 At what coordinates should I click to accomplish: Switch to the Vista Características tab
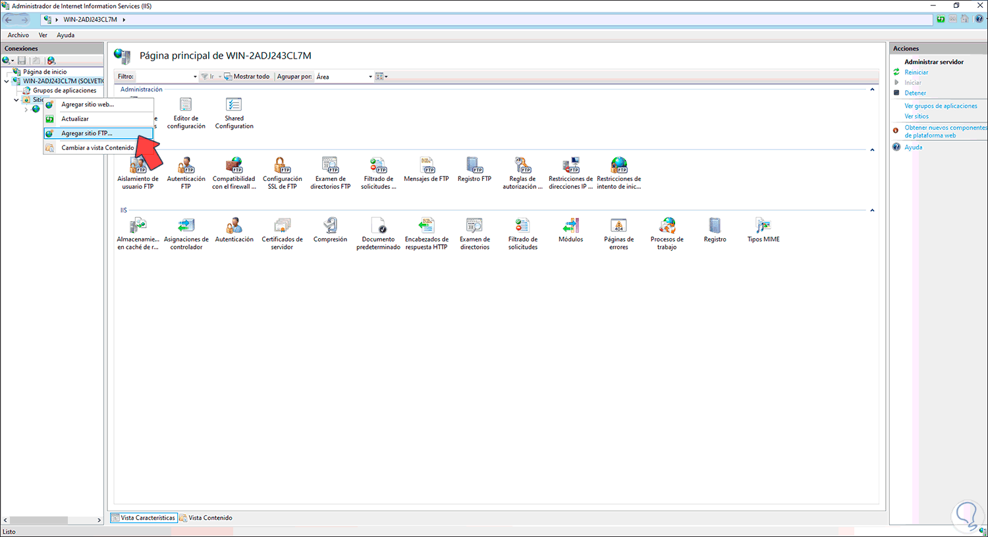click(x=144, y=518)
